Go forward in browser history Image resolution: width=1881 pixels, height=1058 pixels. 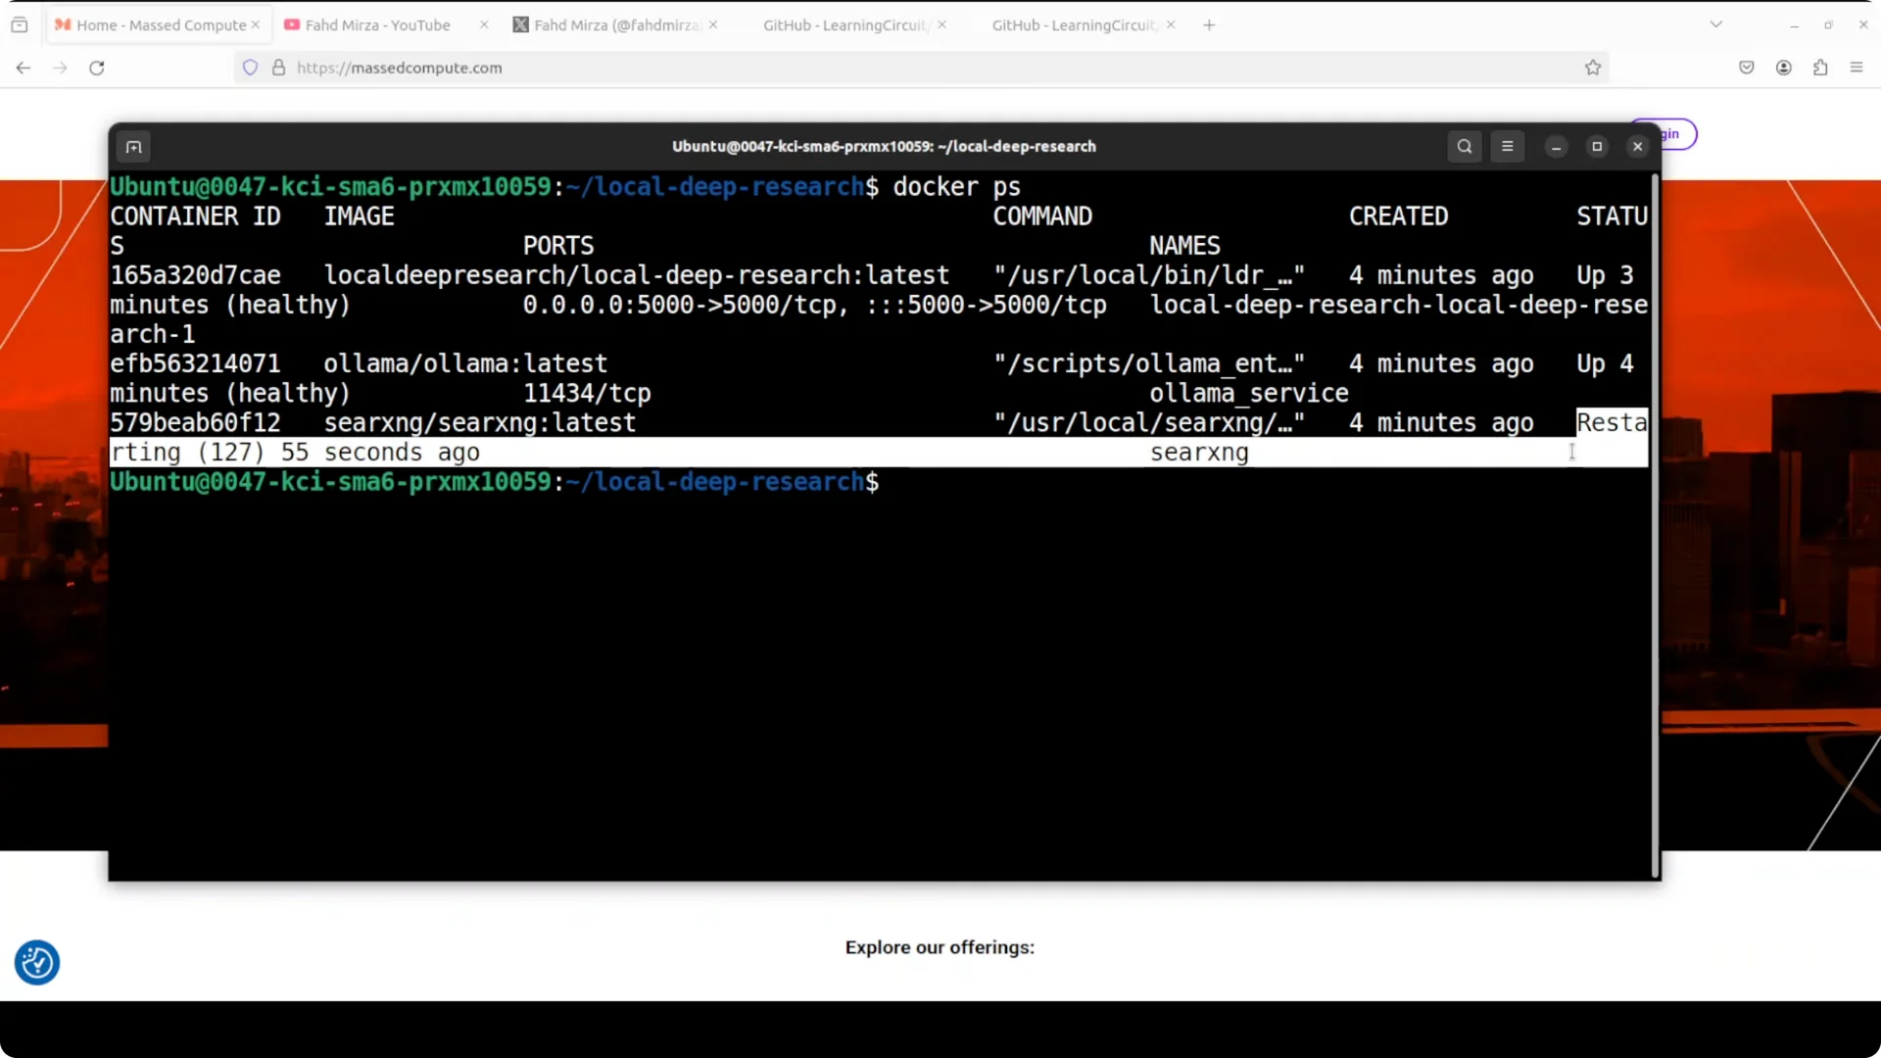click(60, 68)
